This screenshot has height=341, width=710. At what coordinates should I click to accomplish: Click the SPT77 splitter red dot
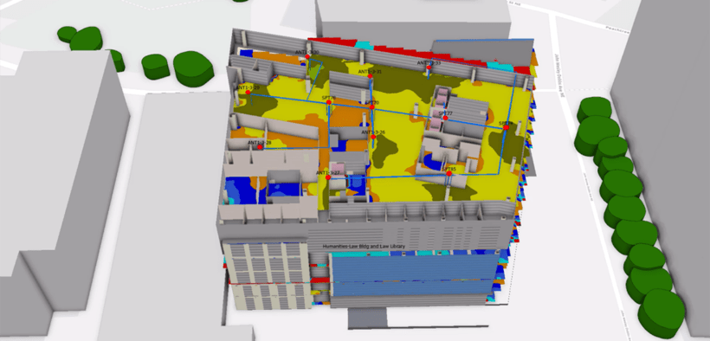(x=445, y=119)
